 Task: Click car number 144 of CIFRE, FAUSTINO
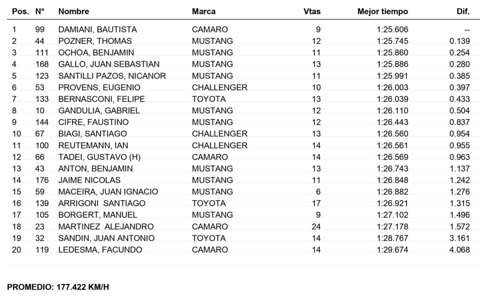pos(42,122)
